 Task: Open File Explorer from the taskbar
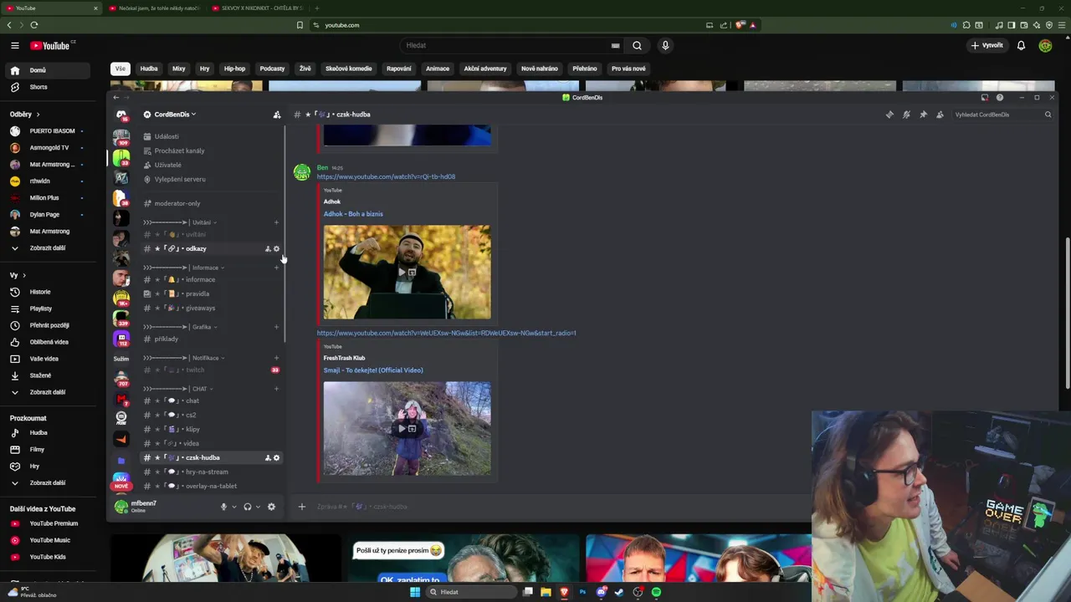coord(546,592)
